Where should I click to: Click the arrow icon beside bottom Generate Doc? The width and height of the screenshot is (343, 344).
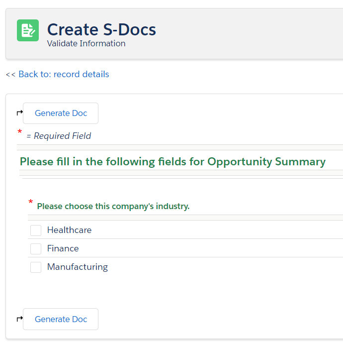19,319
